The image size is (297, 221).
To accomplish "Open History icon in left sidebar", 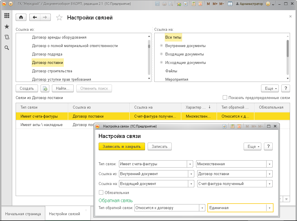I will pyautogui.click(x=7, y=37).
